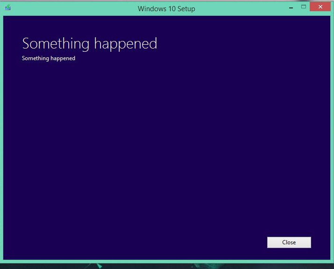Click the Windows 10 Setup app icon
The image size is (334, 269).
tap(8, 7)
